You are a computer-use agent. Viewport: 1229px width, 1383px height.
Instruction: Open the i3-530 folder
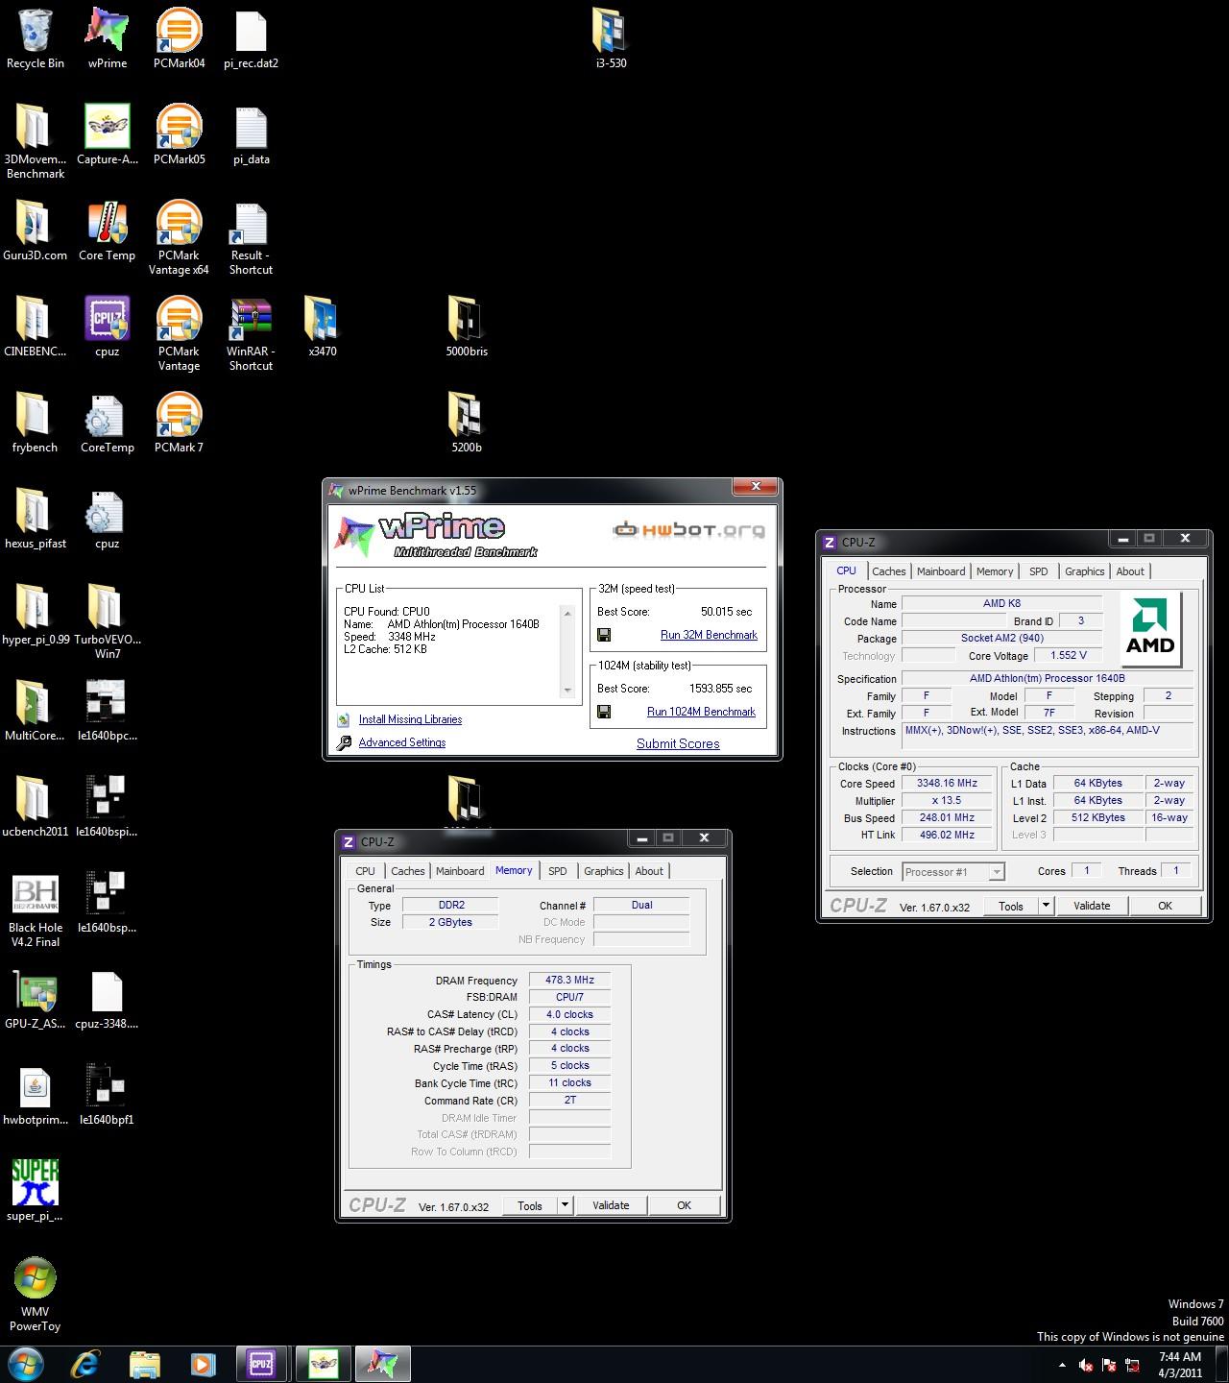611,38
